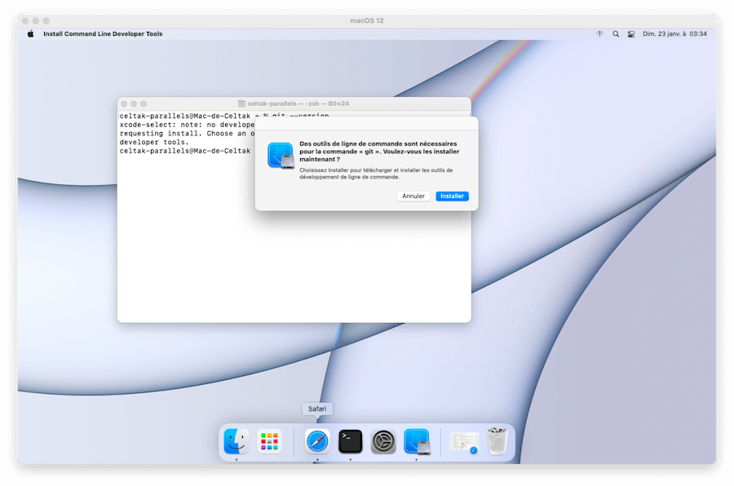Click the 'developer tools.' line in Terminal
This screenshot has width=734, height=486.
click(154, 143)
